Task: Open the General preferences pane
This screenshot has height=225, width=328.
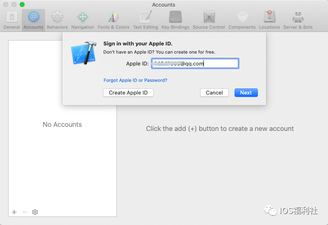Action: 11,20
